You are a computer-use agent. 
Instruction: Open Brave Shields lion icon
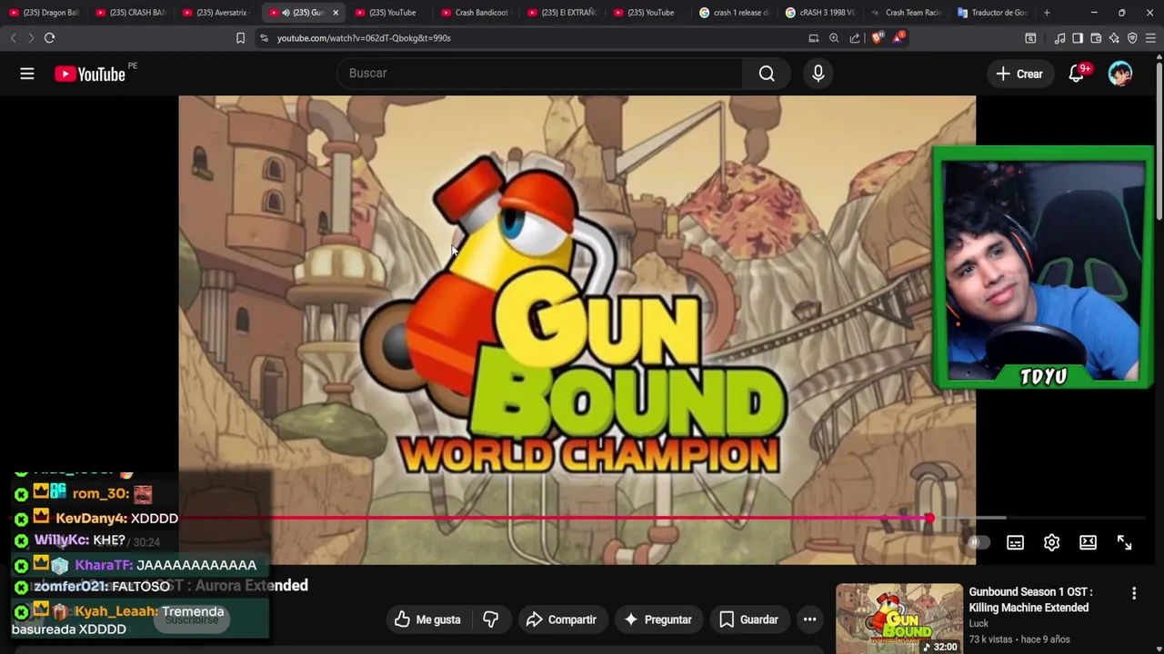(877, 38)
